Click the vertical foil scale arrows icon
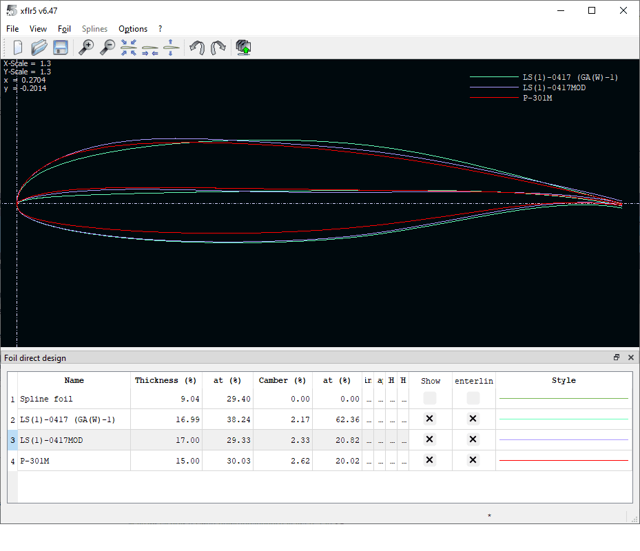This screenshot has width=640, height=551. point(171,48)
